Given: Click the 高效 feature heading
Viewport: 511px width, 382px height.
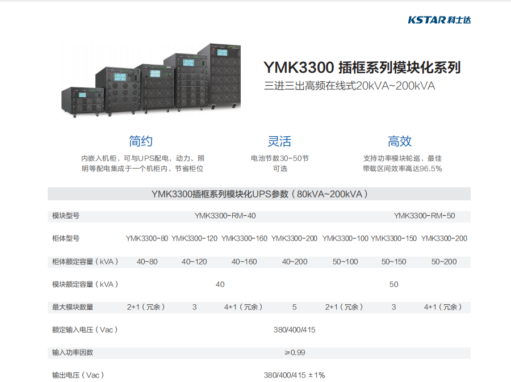Looking at the screenshot, I should pyautogui.click(x=400, y=141).
